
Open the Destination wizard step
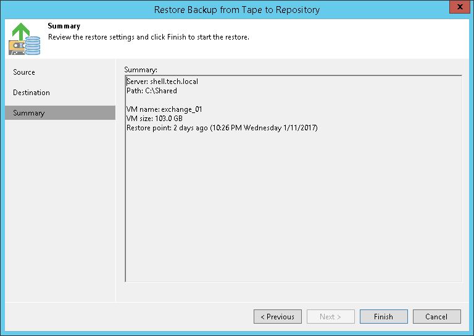31,93
